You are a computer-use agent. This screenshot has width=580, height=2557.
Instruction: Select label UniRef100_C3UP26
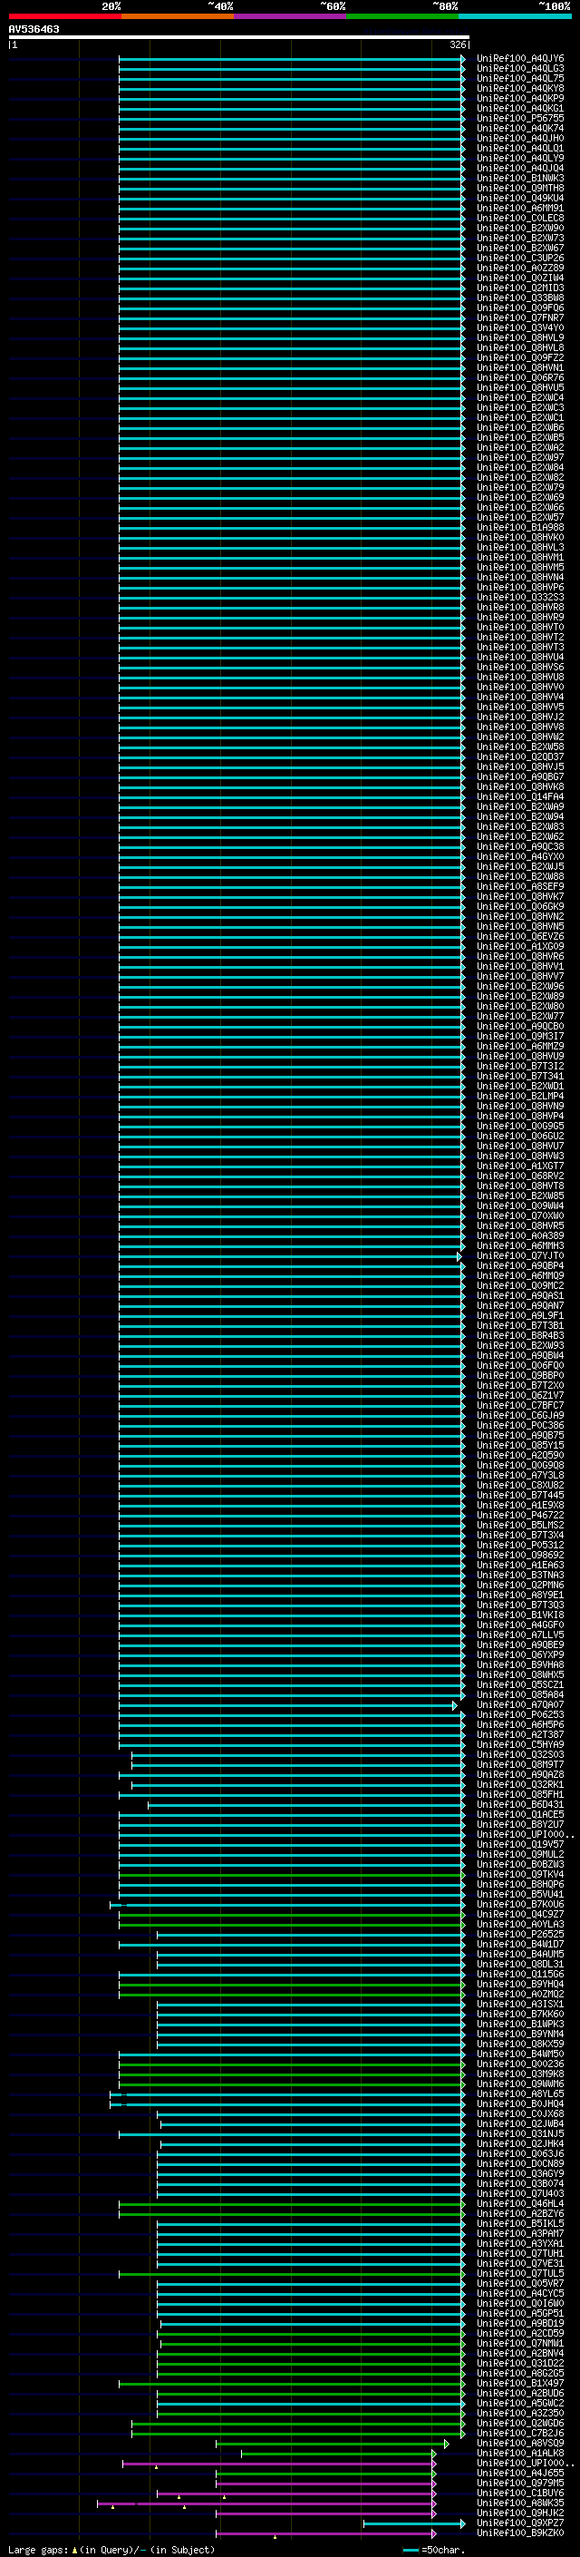pyautogui.click(x=519, y=259)
